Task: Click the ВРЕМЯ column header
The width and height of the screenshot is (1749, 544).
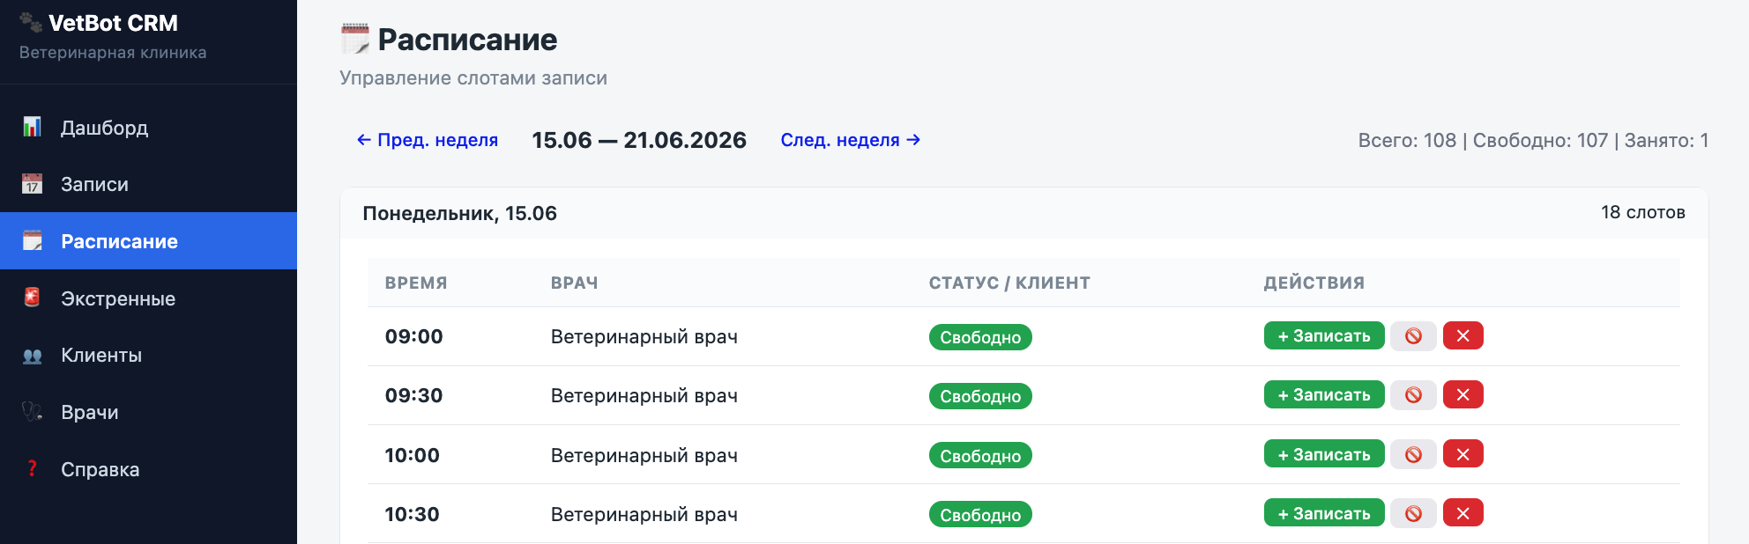Action: coord(416,283)
